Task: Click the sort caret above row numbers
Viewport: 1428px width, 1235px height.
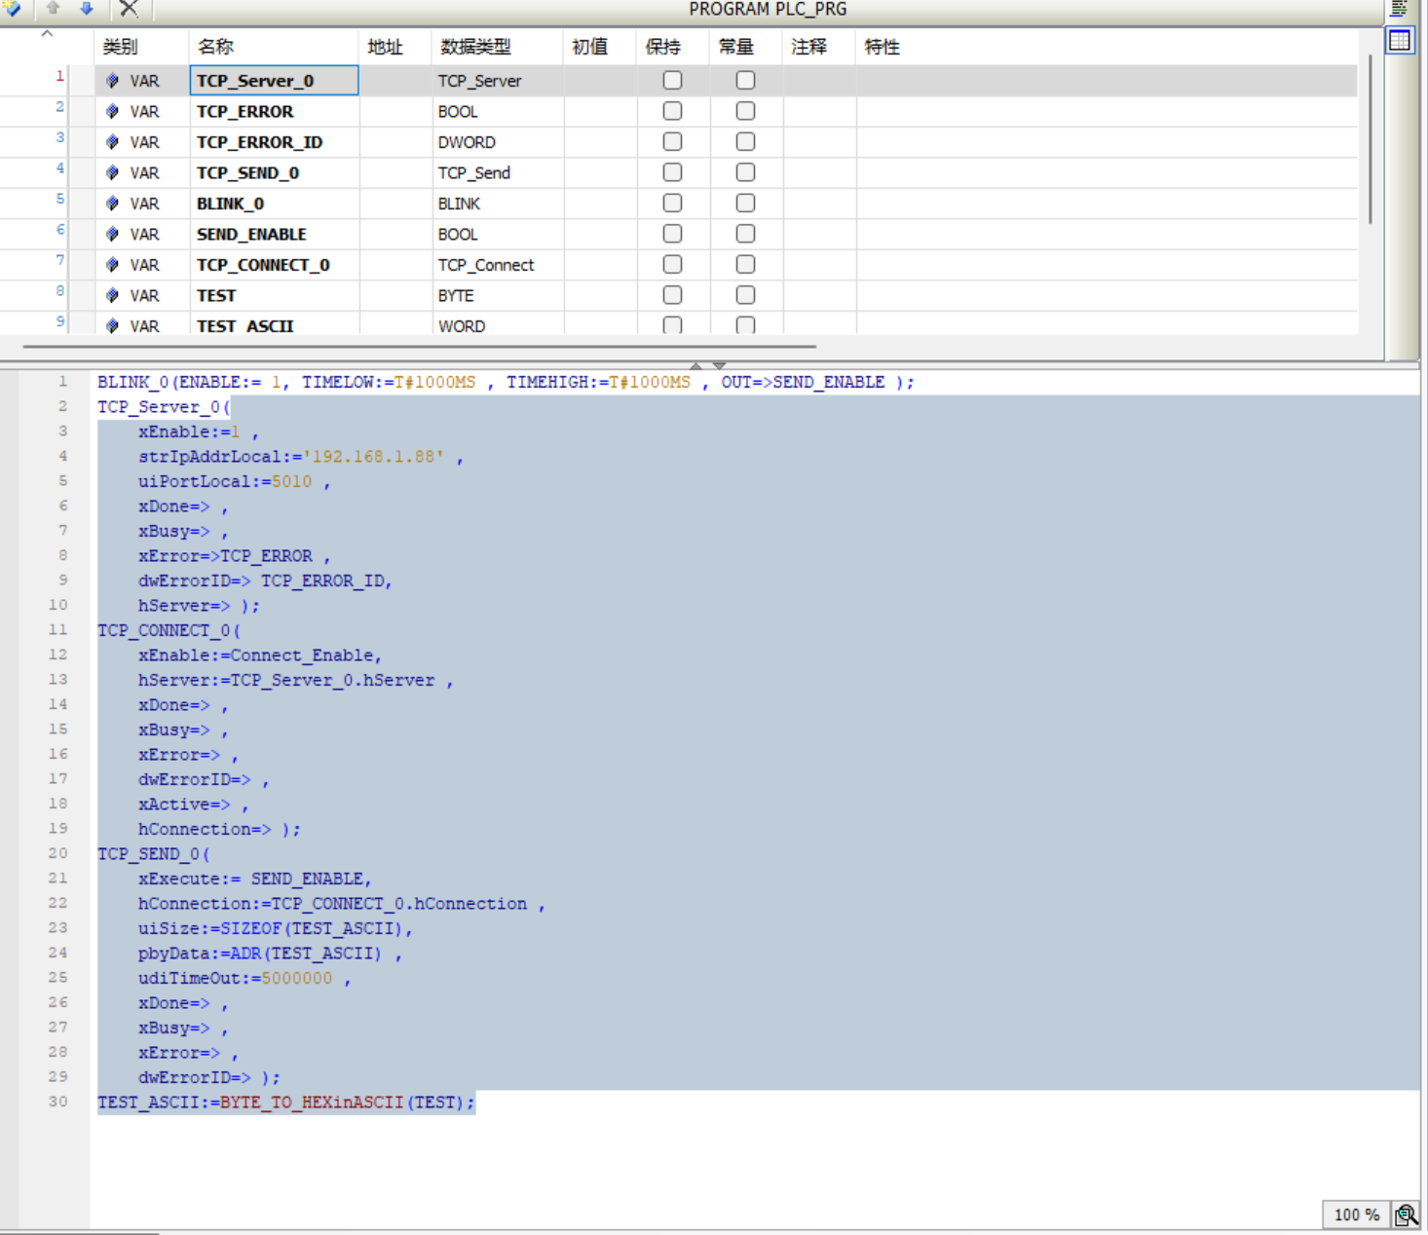Action: tap(47, 34)
